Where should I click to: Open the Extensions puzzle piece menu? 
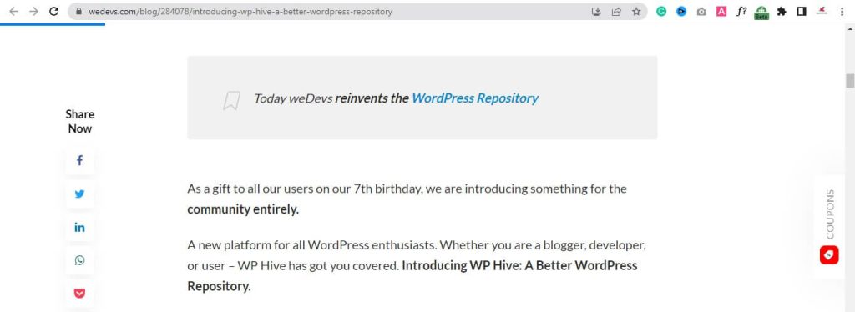(x=782, y=11)
